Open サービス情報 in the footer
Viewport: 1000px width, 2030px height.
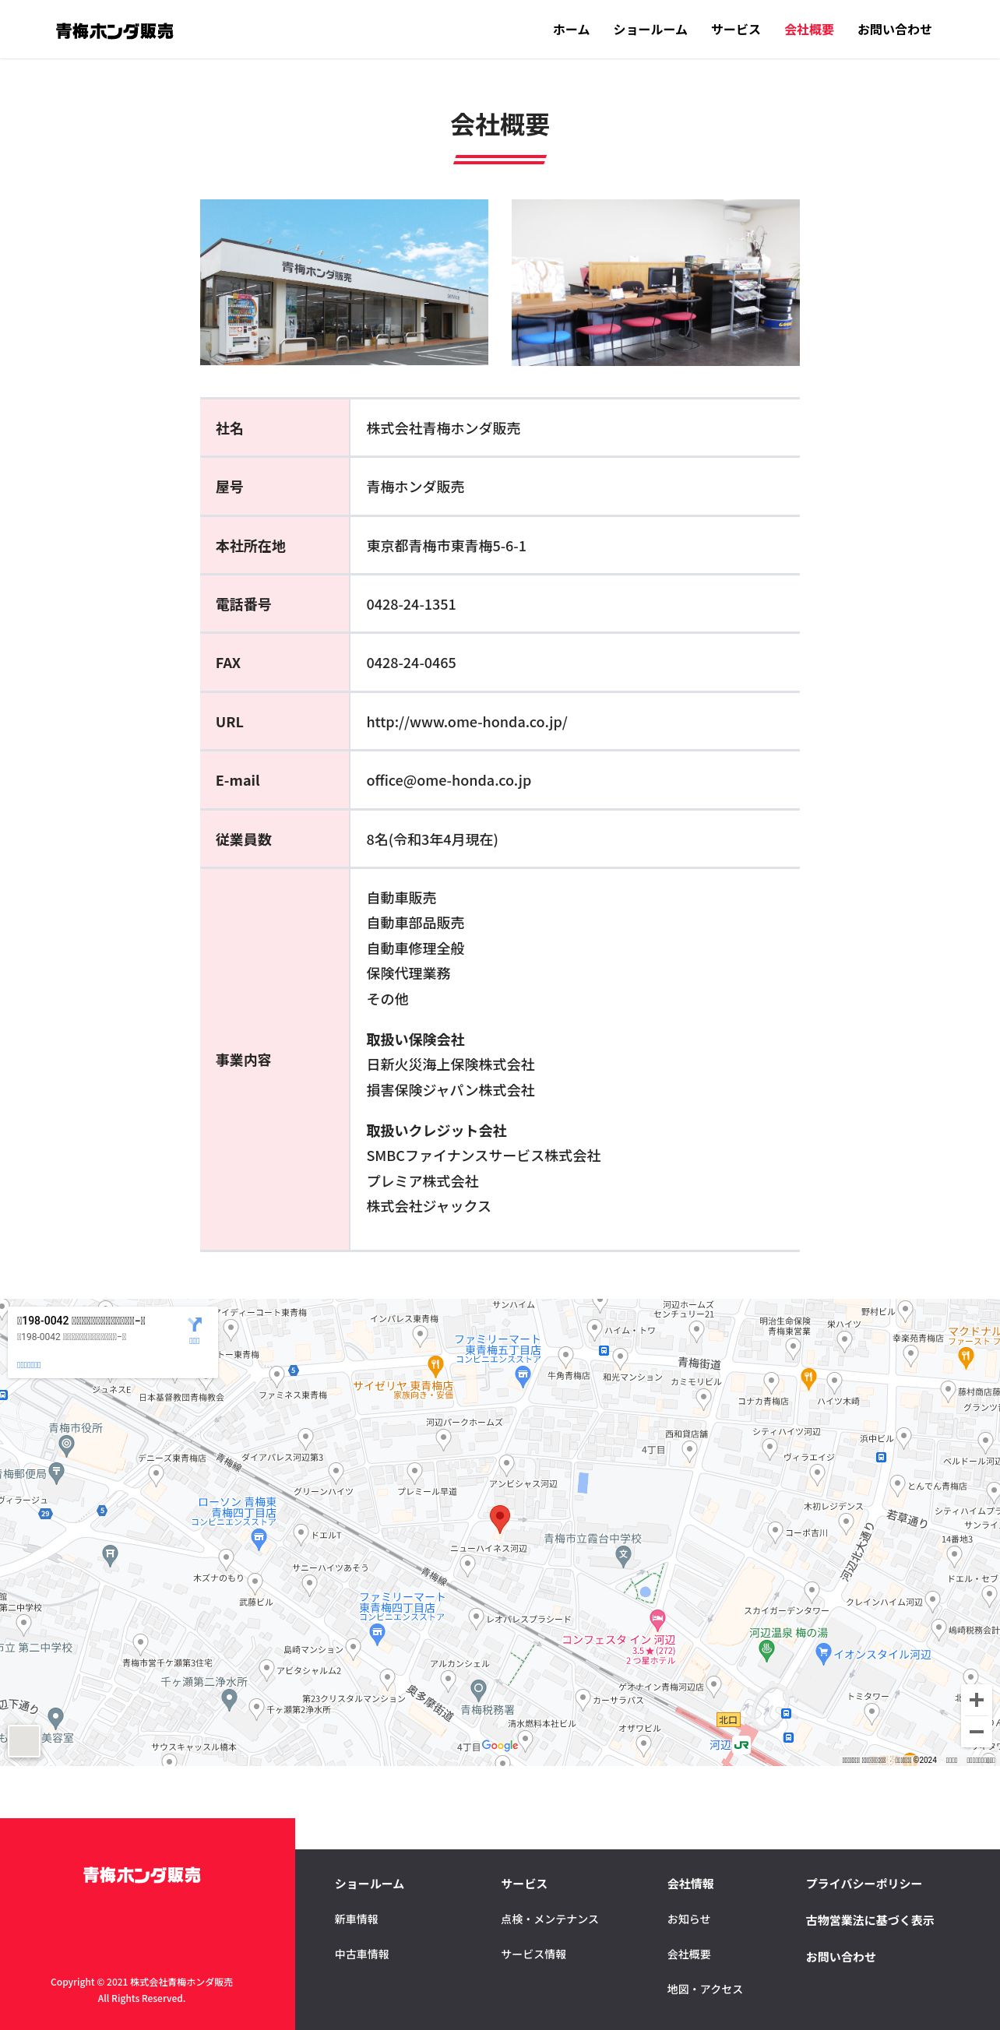pyautogui.click(x=533, y=1954)
